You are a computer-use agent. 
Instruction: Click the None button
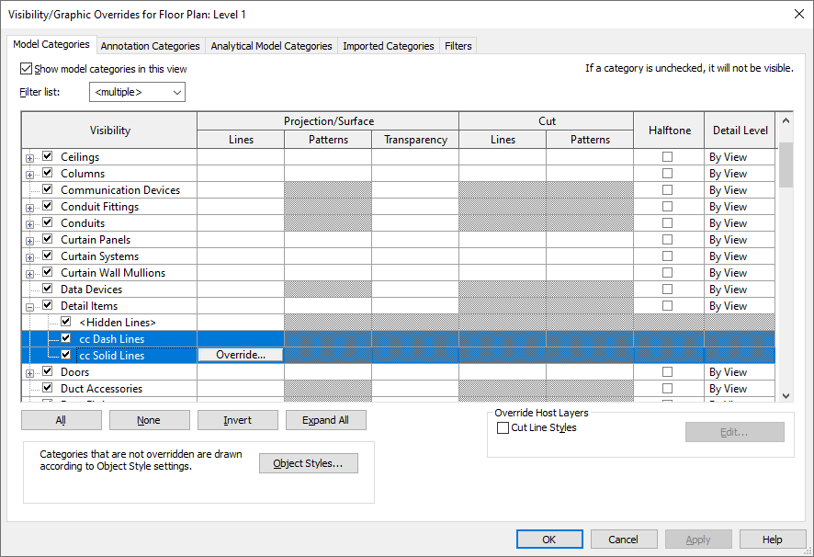click(x=150, y=420)
